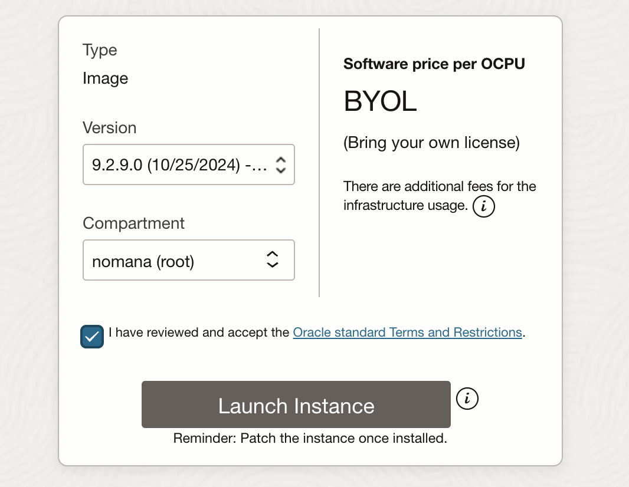Open the Oracle standard Terms and Restrictions link
629x487 pixels.
[407, 333]
